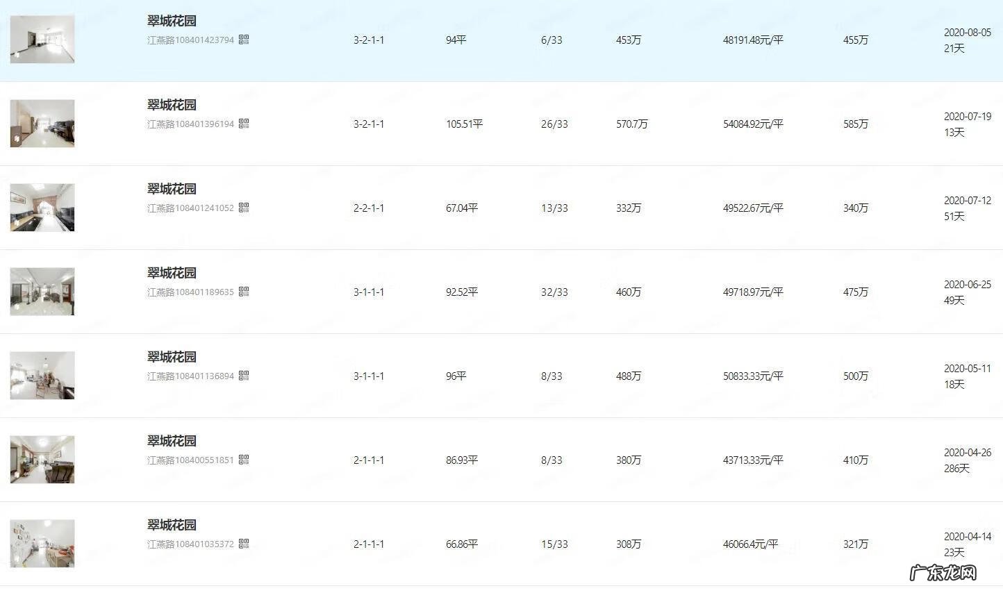
Task: Click the QR-style icon next to 江燕路108401396194
Action: [x=244, y=124]
